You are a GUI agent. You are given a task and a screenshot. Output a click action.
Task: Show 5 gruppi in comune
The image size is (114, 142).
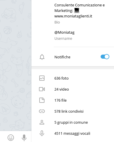[x=73, y=122]
